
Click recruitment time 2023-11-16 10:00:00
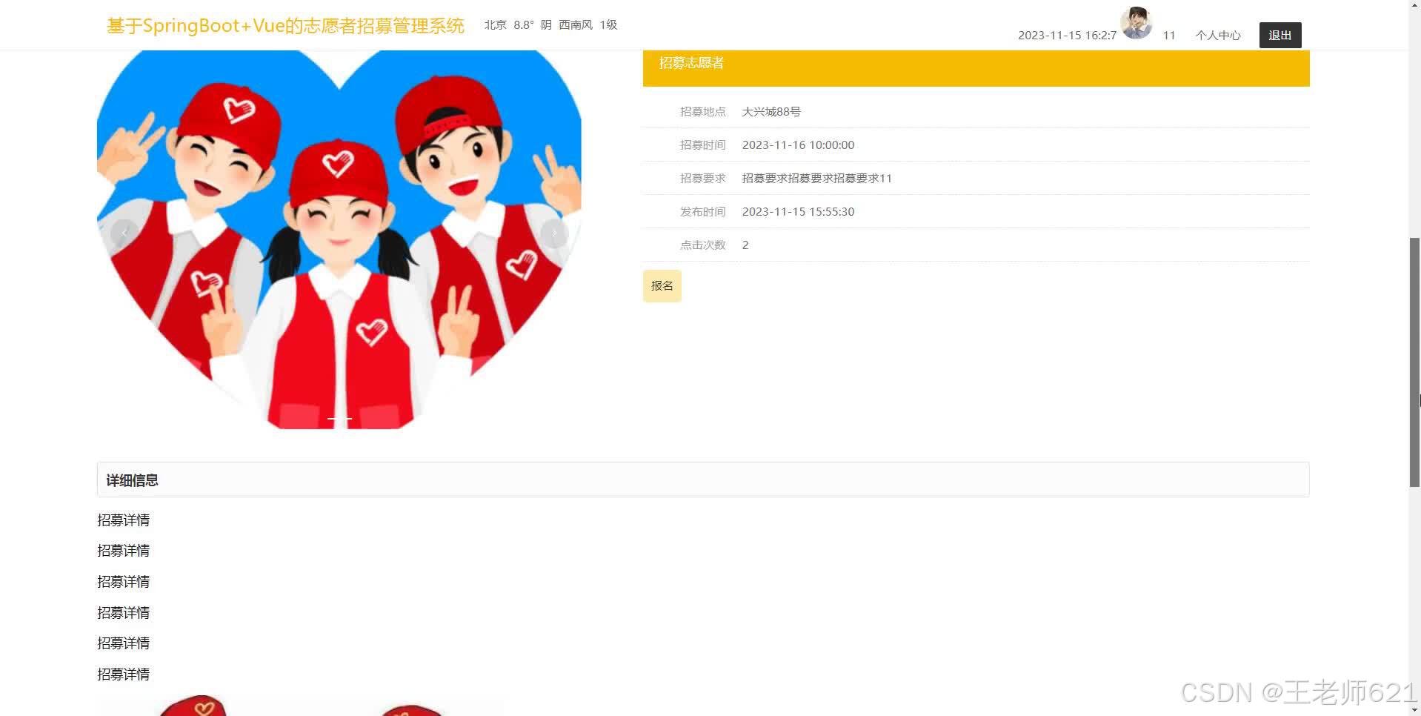click(798, 145)
